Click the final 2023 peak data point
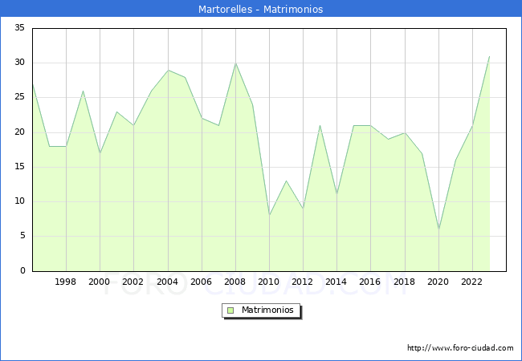 pos(489,56)
